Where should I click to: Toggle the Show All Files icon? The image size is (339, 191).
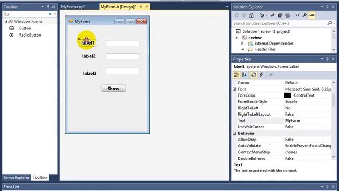pyautogui.click(x=288, y=15)
